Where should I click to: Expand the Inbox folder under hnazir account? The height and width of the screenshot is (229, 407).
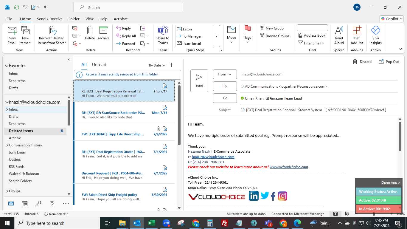[7, 109]
